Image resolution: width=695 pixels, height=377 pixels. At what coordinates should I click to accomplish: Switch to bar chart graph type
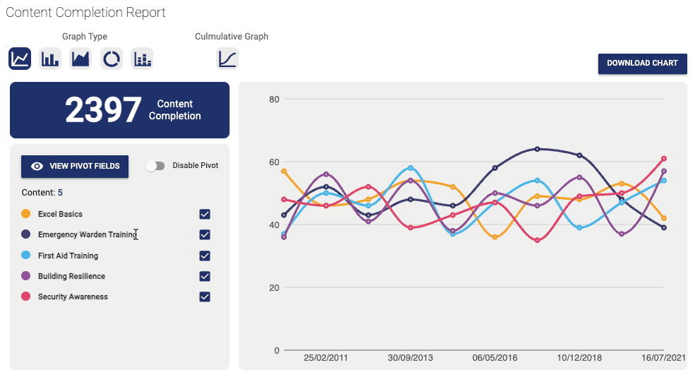click(x=50, y=59)
